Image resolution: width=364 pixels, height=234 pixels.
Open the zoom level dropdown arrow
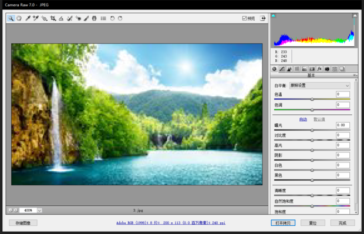point(40,211)
